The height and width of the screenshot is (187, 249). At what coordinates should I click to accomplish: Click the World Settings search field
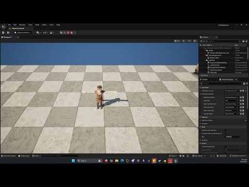click(x=222, y=84)
